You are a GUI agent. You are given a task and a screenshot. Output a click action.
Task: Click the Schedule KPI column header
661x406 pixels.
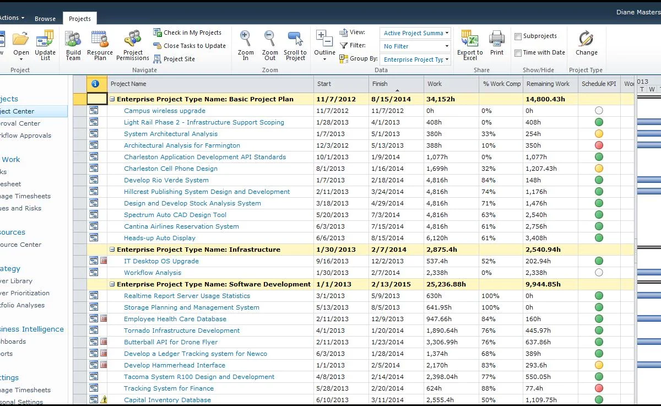599,84
